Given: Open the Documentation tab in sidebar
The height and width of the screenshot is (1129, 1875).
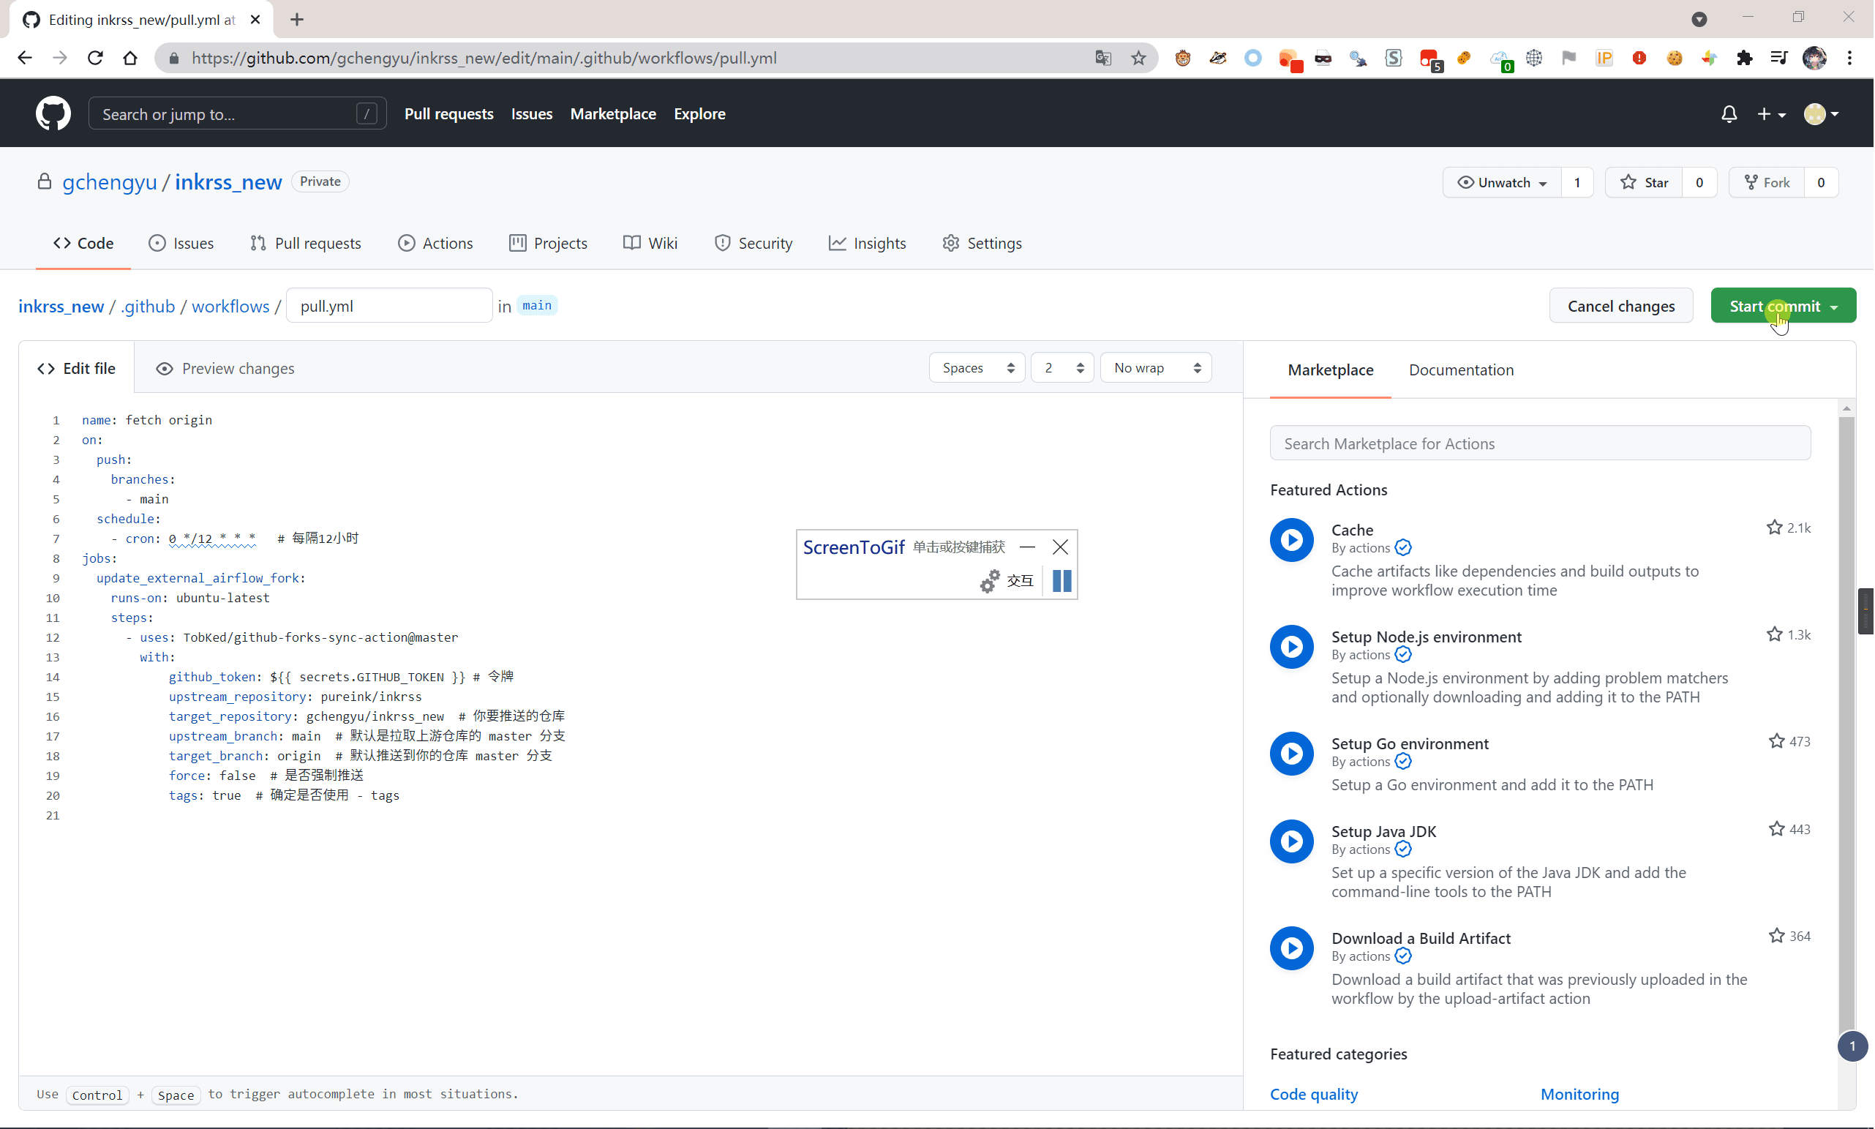Looking at the screenshot, I should click(1460, 370).
